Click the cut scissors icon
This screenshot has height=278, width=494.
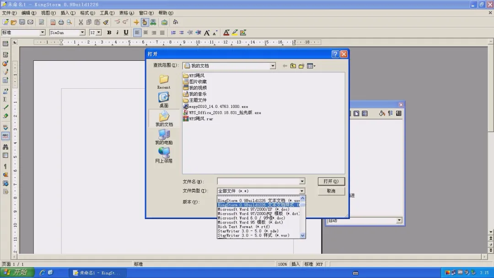tap(81, 22)
